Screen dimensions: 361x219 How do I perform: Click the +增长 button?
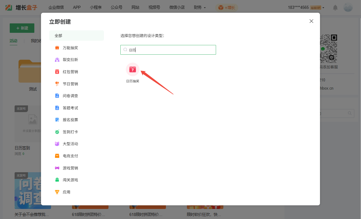(x=227, y=8)
